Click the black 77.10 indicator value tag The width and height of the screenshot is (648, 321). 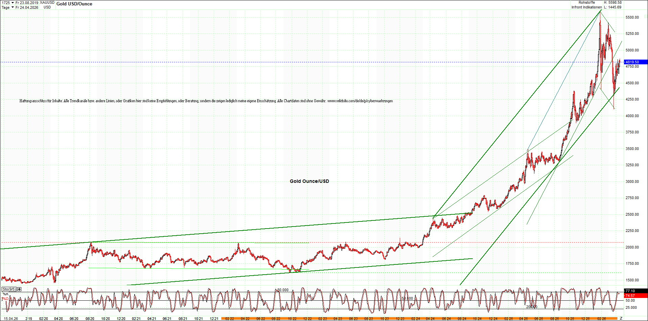[635, 291]
